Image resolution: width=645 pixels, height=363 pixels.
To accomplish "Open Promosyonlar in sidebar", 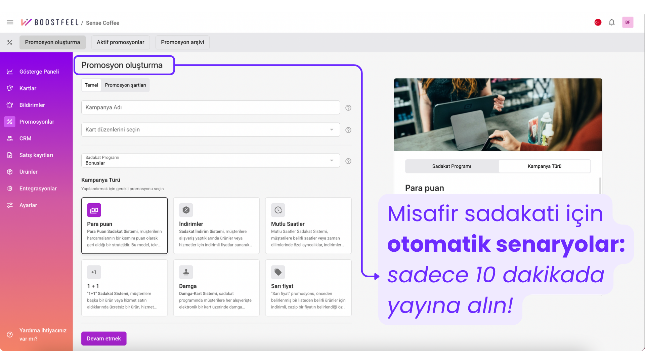I will point(37,122).
